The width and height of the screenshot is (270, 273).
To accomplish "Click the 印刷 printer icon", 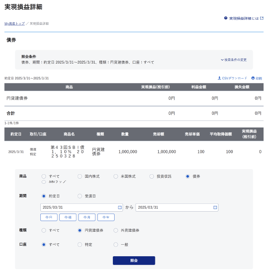I will click(253, 78).
